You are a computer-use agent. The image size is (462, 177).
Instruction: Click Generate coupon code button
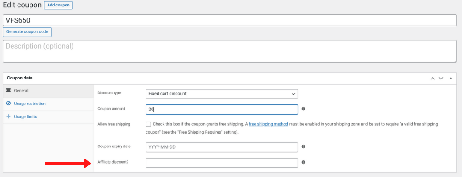27,32
